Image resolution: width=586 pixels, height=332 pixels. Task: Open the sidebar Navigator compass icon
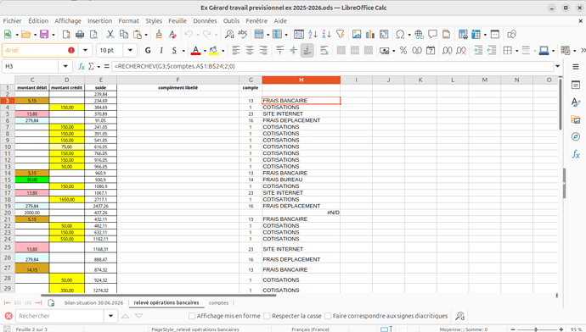(576, 136)
